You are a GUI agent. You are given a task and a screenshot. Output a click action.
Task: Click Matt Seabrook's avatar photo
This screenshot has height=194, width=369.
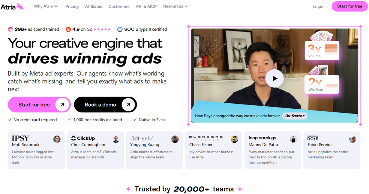(x=57, y=139)
